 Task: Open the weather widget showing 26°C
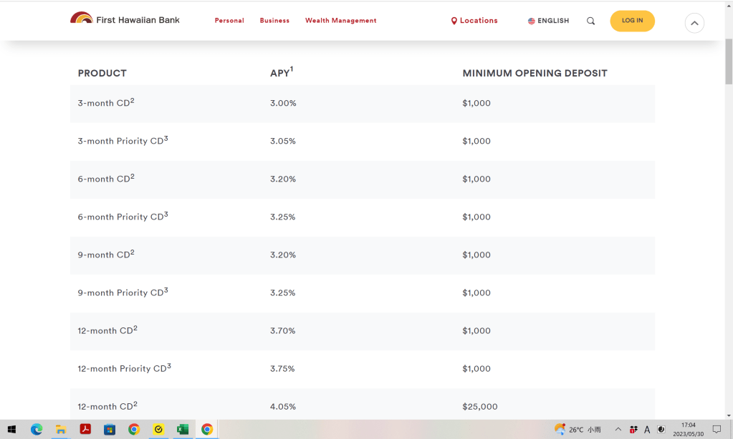point(578,429)
